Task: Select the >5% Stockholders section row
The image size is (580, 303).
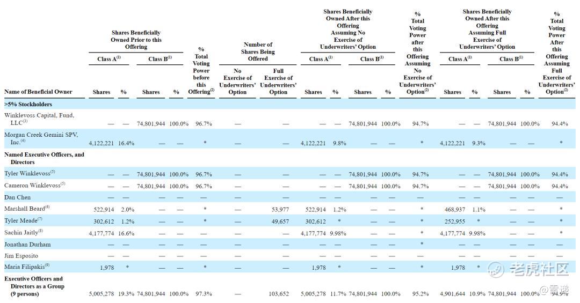Action: click(x=28, y=104)
